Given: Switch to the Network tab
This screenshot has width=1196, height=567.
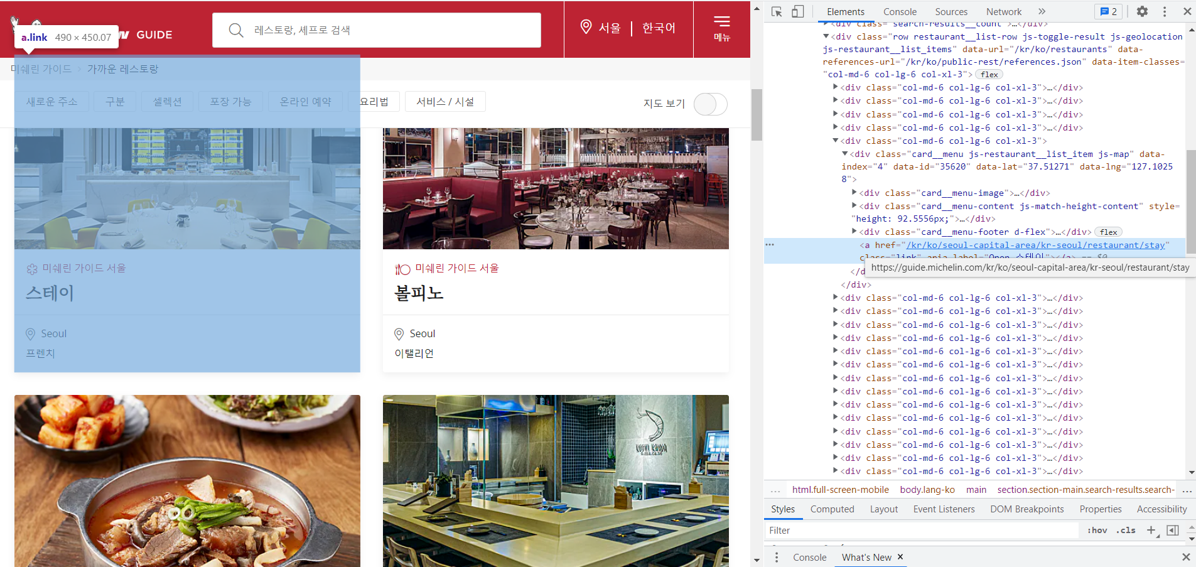Looking at the screenshot, I should click(x=1004, y=11).
